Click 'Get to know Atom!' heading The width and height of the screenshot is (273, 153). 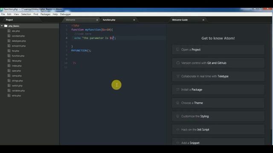click(218, 38)
